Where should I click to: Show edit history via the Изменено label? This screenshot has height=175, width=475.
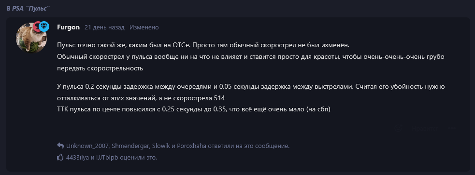point(144,27)
